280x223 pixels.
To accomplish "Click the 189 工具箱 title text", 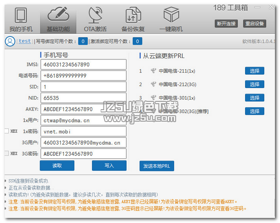I will click(x=230, y=8).
